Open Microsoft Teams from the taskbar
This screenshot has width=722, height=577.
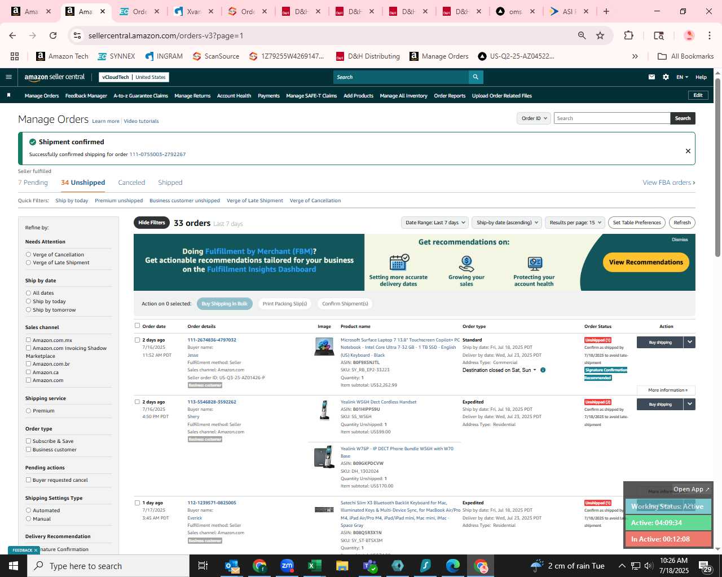370,566
